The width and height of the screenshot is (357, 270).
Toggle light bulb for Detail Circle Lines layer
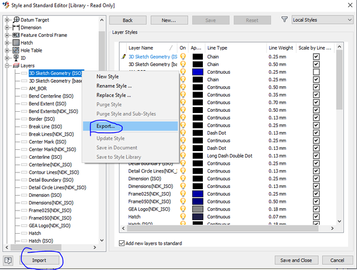tap(183, 171)
